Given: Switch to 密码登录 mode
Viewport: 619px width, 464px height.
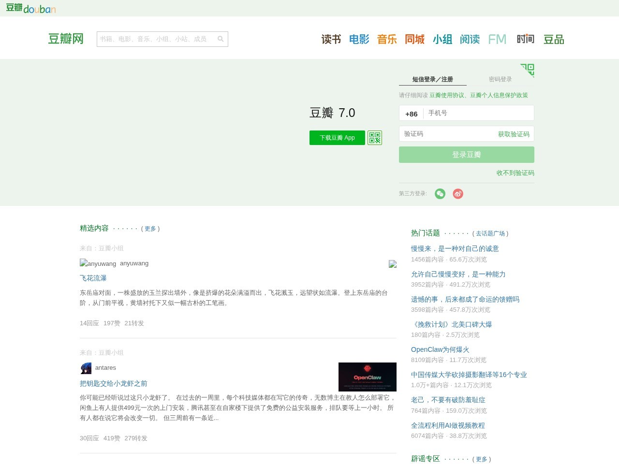Looking at the screenshot, I should pyautogui.click(x=501, y=79).
